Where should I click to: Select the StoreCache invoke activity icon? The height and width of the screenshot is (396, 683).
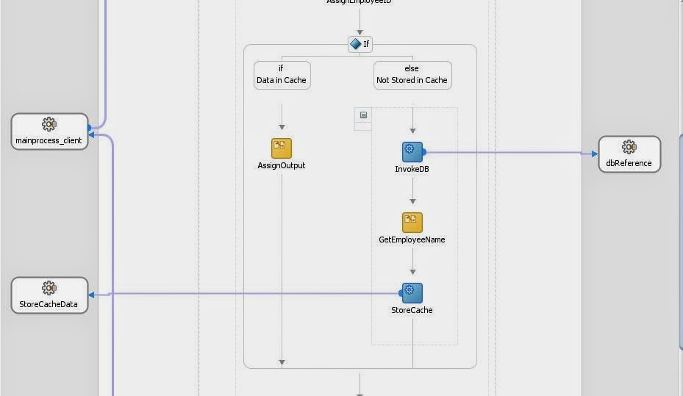pyautogui.click(x=412, y=293)
